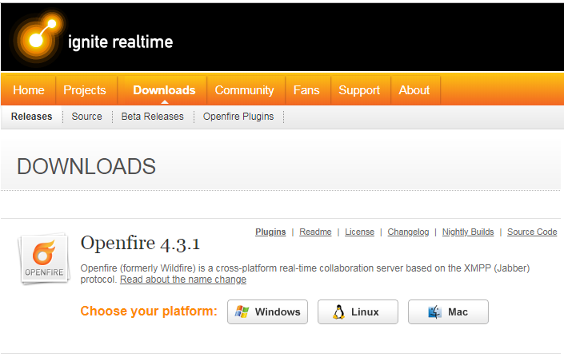Go to the About page

tap(414, 90)
